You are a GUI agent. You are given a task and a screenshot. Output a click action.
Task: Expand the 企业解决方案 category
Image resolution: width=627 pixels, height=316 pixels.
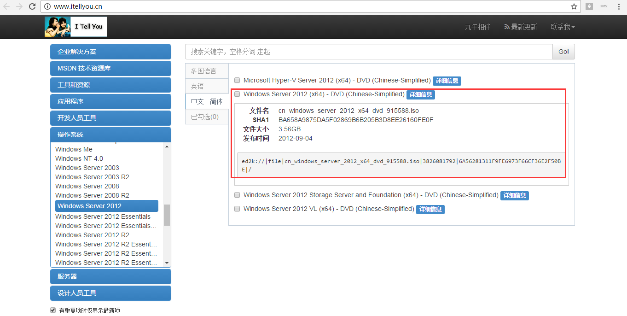tap(110, 52)
